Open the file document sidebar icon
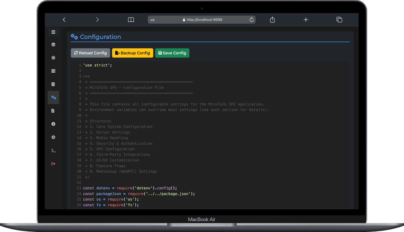 (x=53, y=111)
